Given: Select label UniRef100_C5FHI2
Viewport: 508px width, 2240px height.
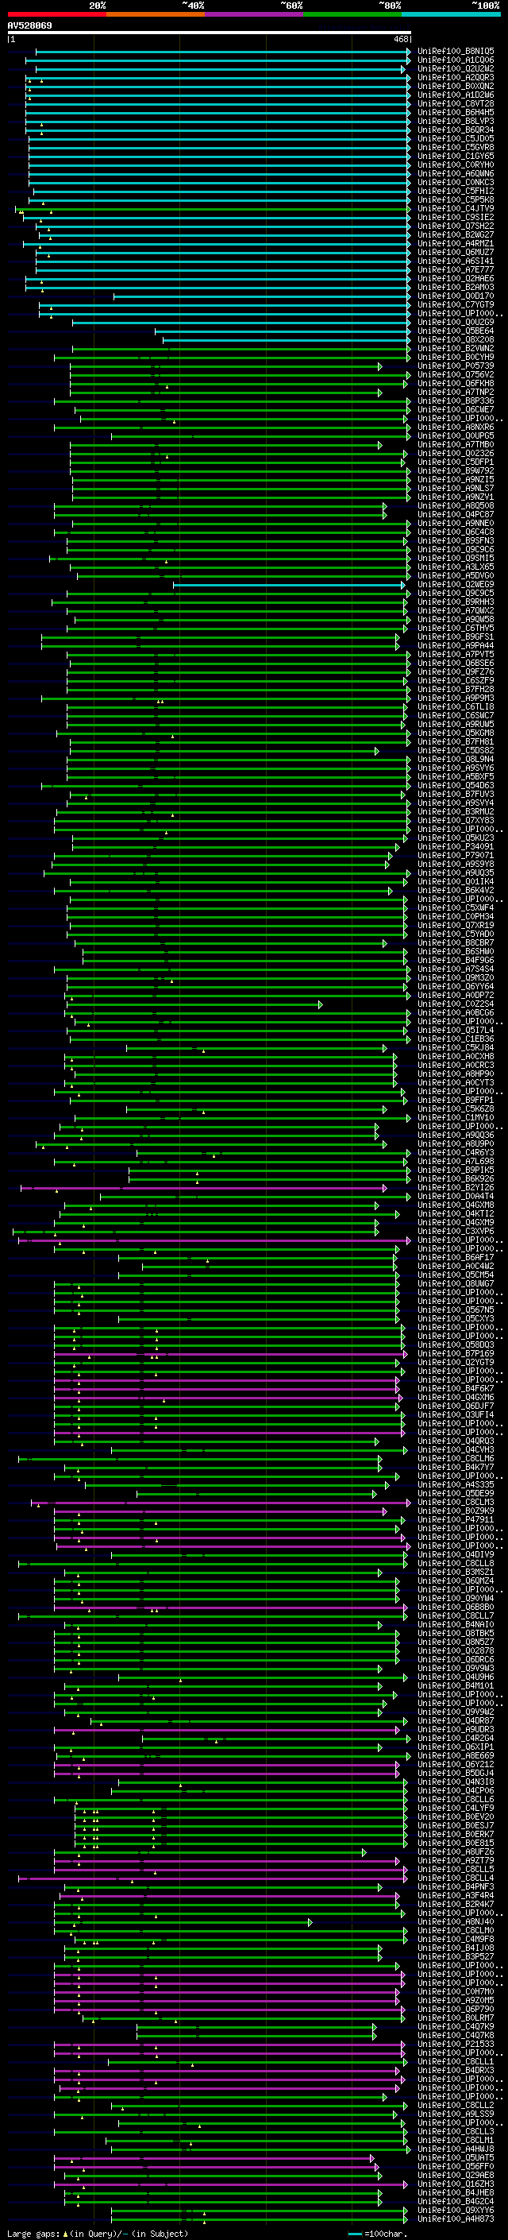Looking at the screenshot, I should coord(456,192).
